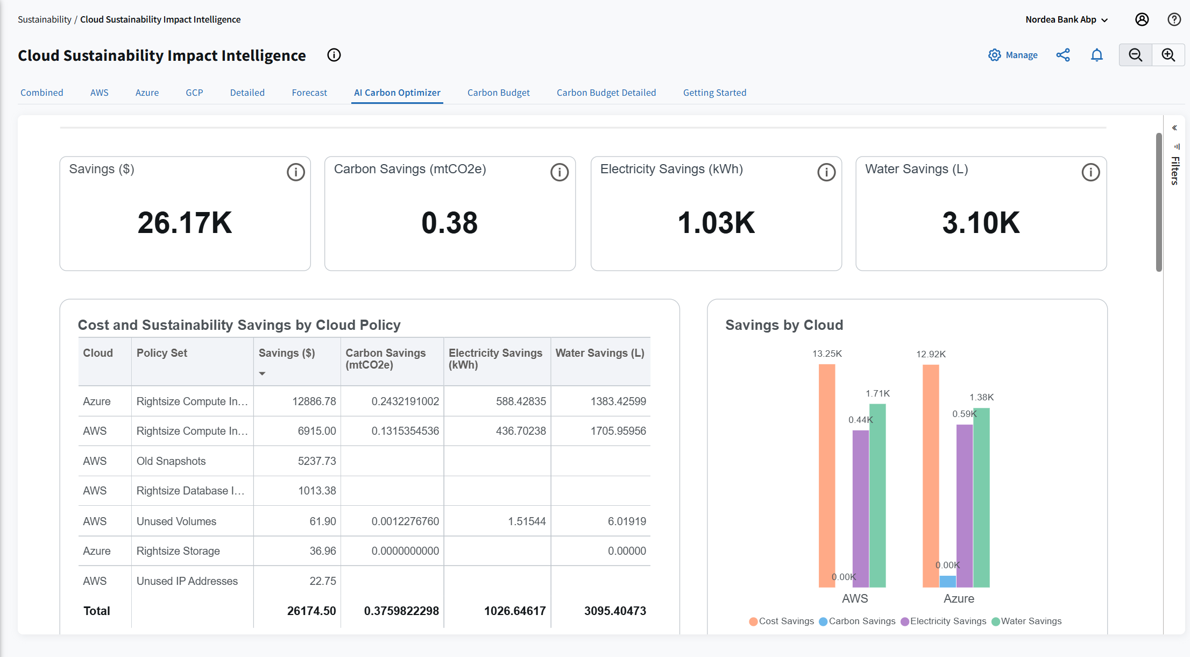Switch to the Carbon Budget tab
The width and height of the screenshot is (1190, 657).
click(499, 93)
